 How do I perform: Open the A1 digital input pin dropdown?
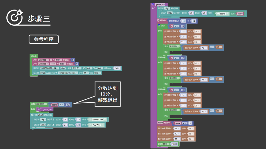[x=204, y=80]
